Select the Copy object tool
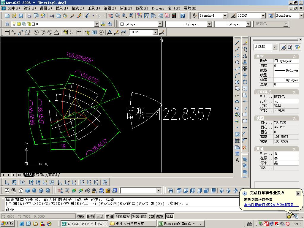Image resolution: width=304 pixels, height=228 pixels. pyautogui.click(x=245, y=49)
